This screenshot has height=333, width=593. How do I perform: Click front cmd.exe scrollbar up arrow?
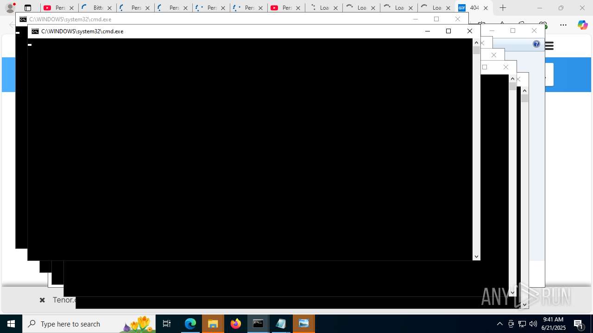click(x=476, y=43)
